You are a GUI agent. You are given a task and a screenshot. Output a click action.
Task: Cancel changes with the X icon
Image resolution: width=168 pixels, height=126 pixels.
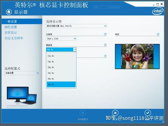tap(115, 113)
